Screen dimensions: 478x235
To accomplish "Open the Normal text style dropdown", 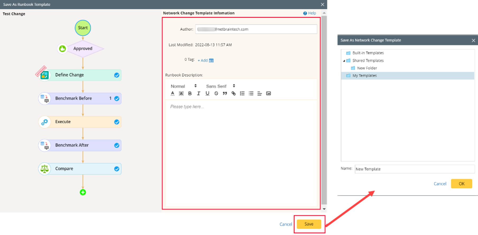I will click(x=184, y=86).
